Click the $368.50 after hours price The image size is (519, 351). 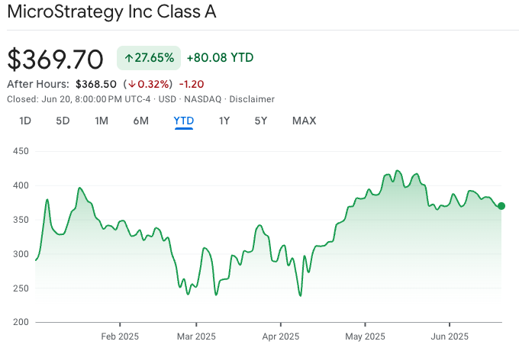(94, 84)
